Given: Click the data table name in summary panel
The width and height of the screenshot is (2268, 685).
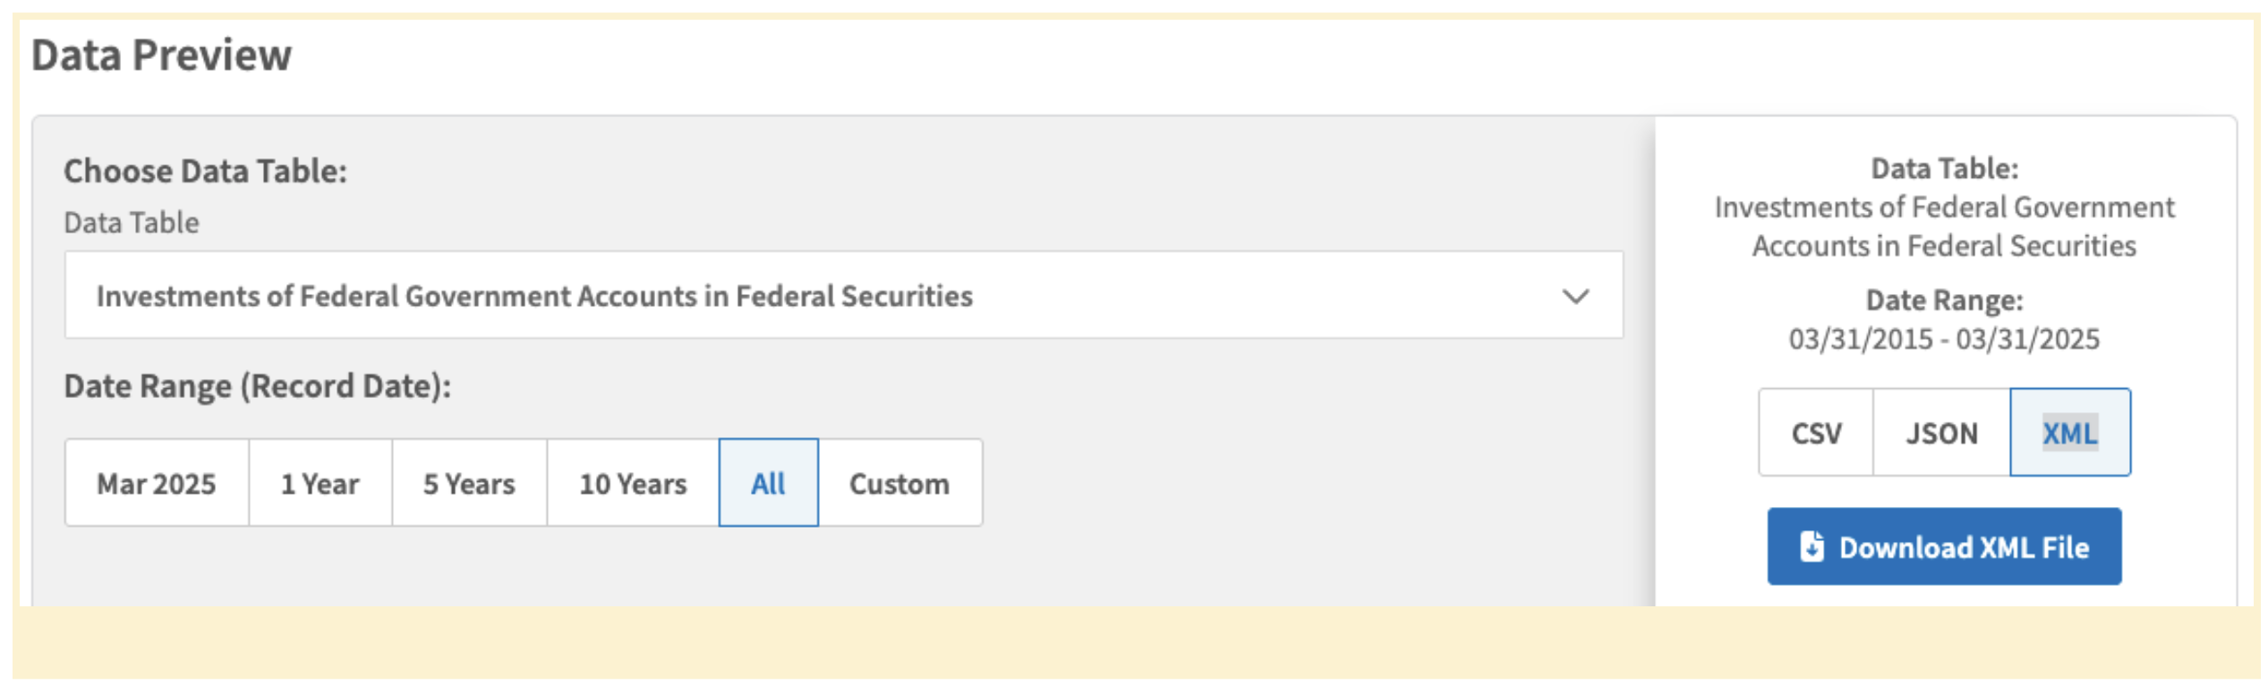Looking at the screenshot, I should (x=1943, y=227).
